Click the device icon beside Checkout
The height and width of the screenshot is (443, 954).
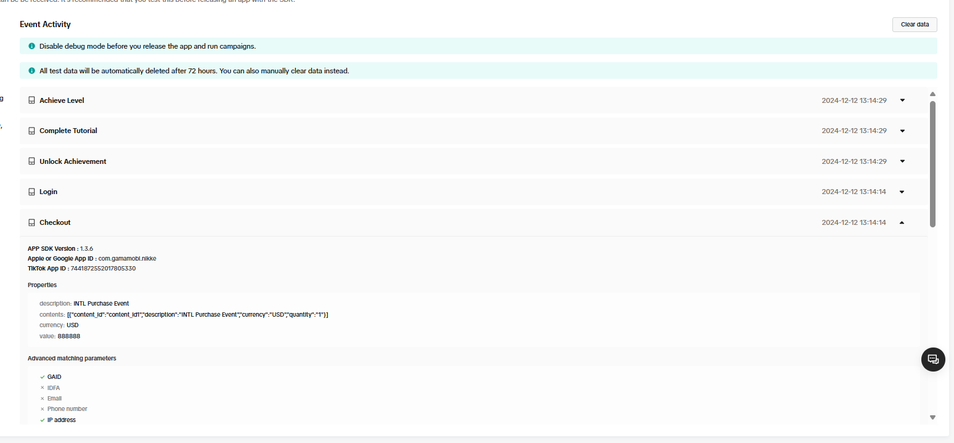31,222
